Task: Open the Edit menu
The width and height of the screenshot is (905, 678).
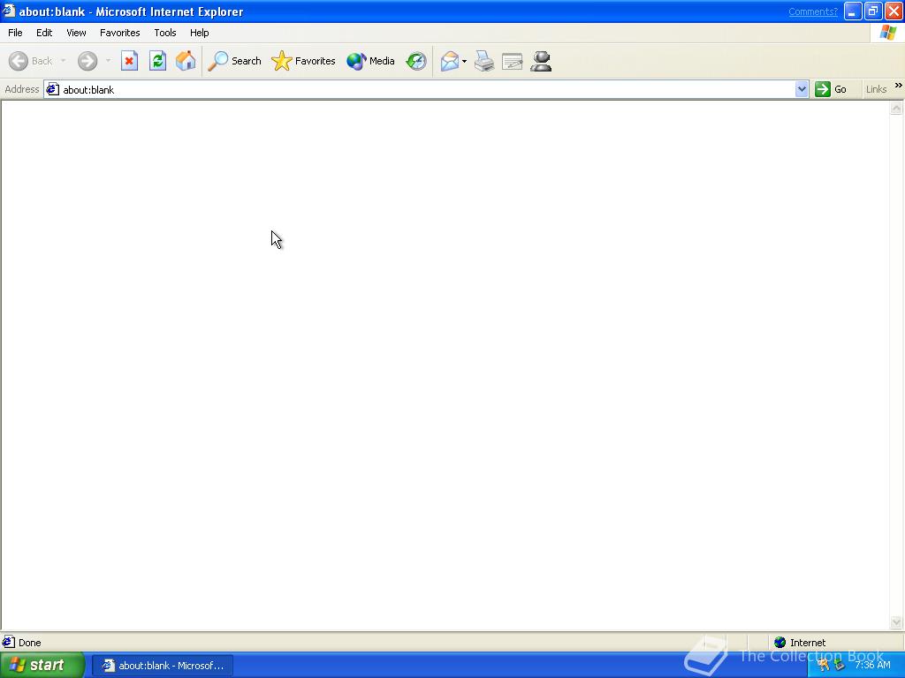Action: point(44,33)
